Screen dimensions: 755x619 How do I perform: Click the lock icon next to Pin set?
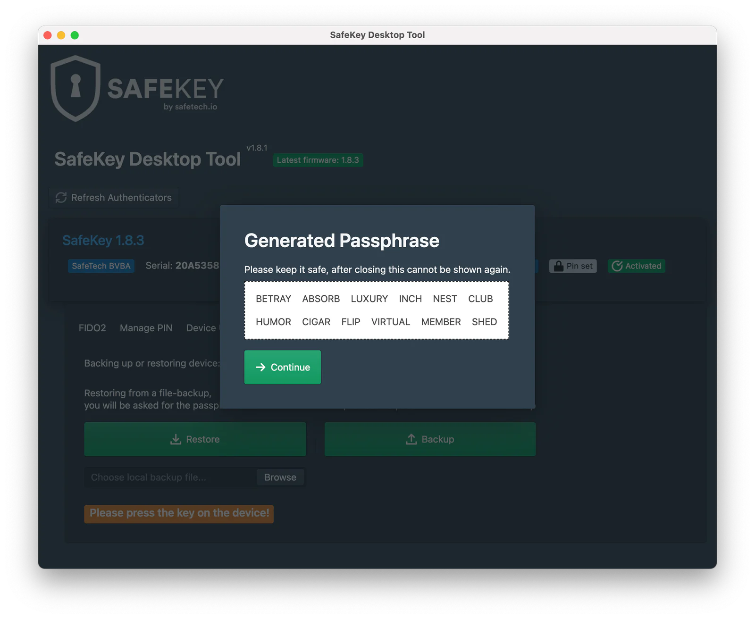point(559,266)
